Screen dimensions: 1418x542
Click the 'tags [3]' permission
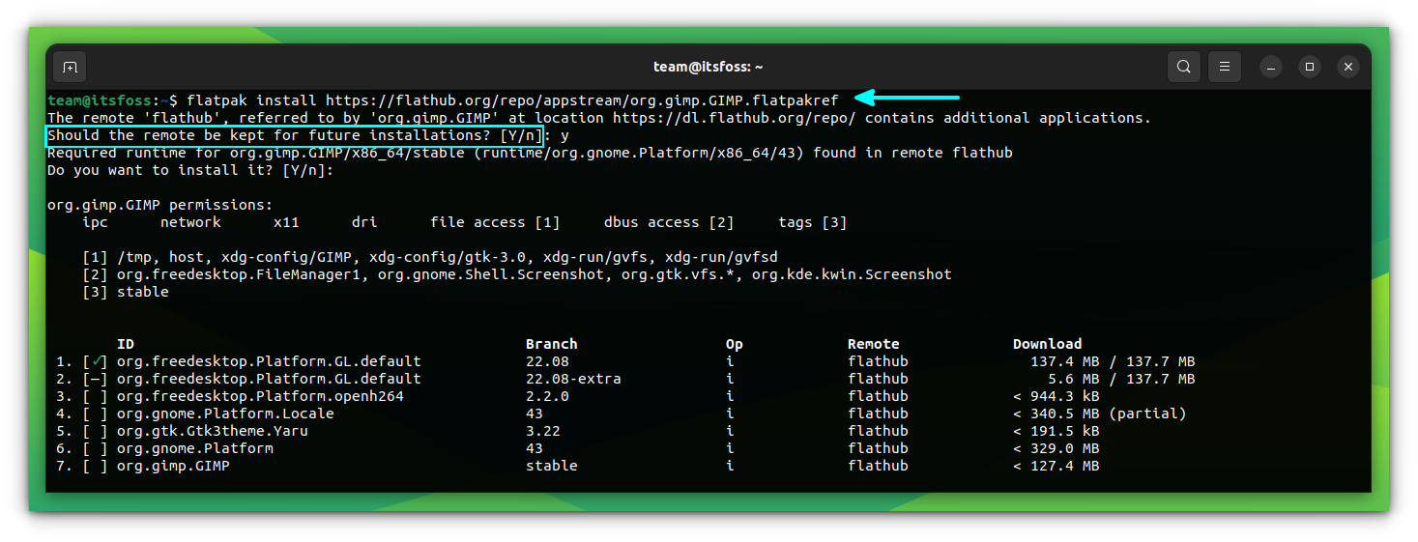pos(813,222)
